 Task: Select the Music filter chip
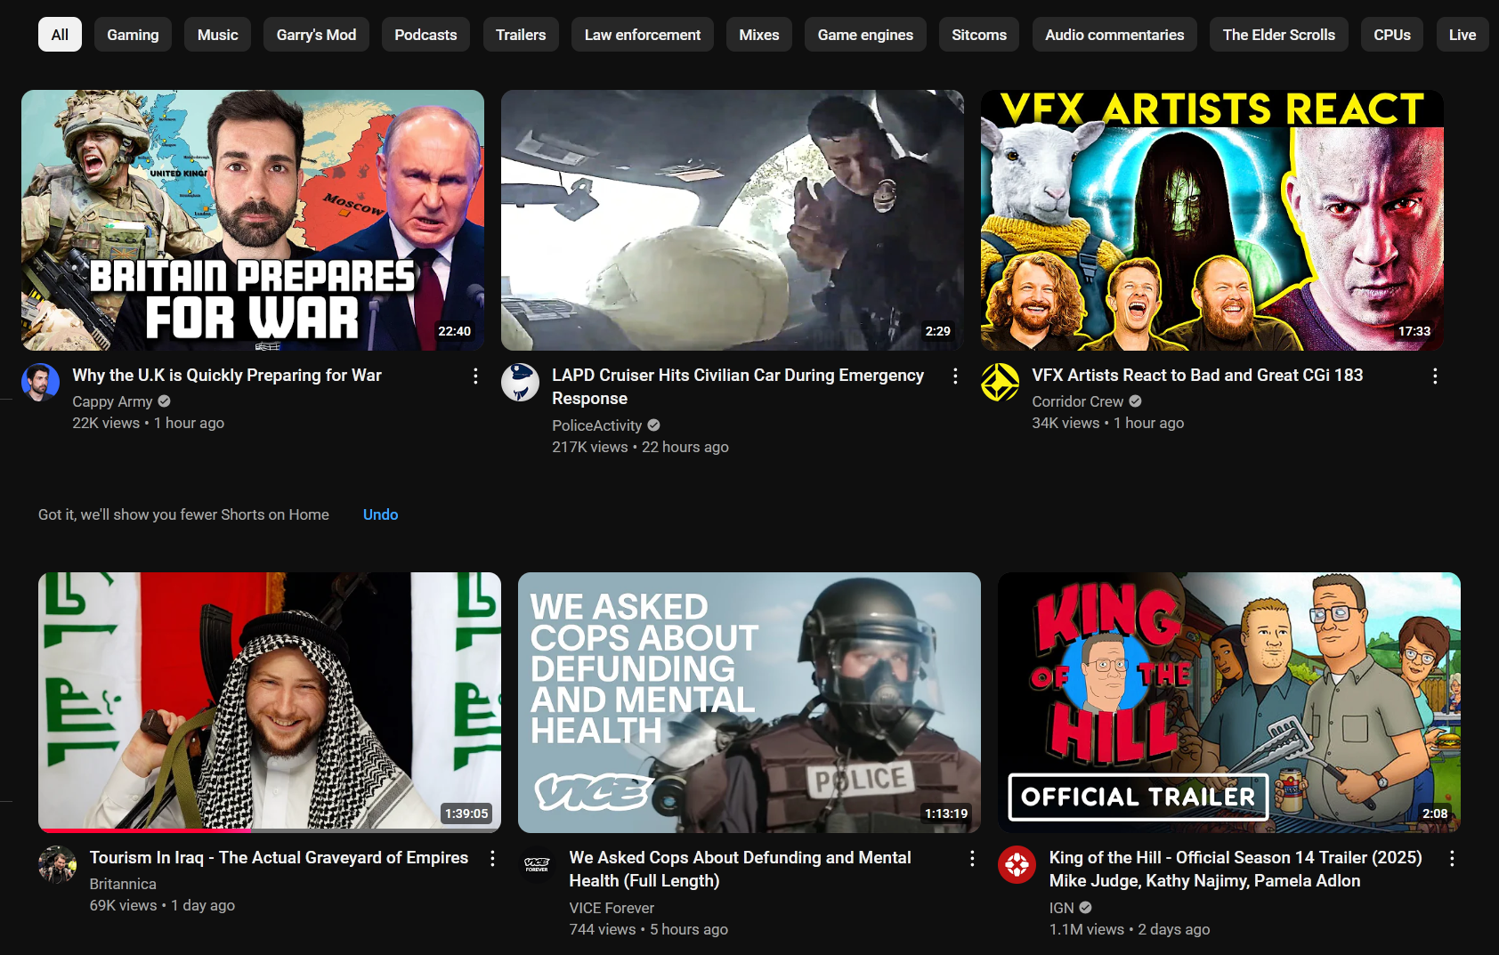(x=217, y=35)
